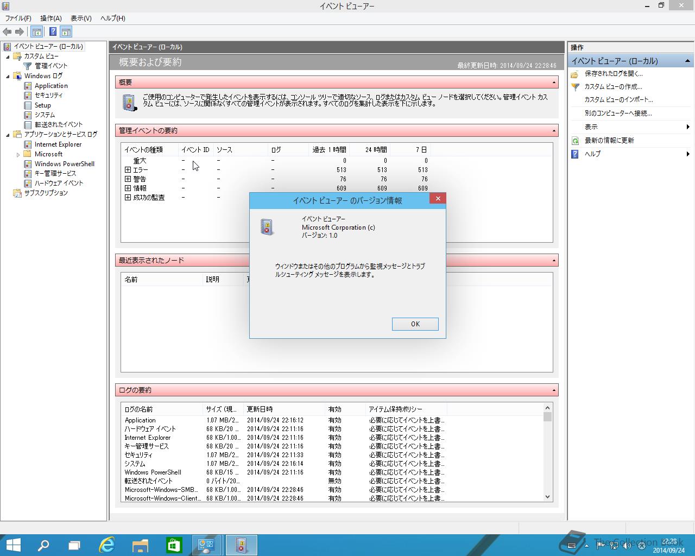
Task: Collapse the Windows ログ tree node
Action: (8, 76)
